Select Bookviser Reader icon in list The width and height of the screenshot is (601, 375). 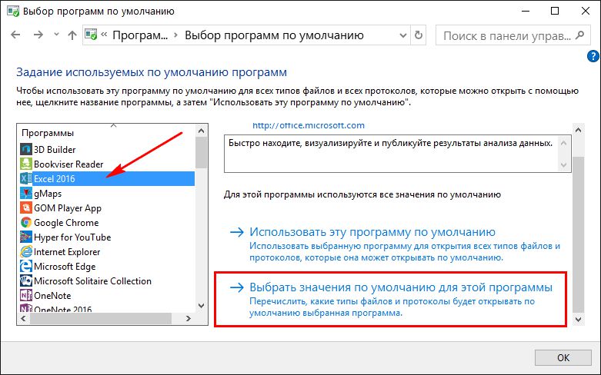(25, 164)
